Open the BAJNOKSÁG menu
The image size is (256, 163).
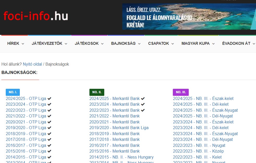[x=126, y=43]
